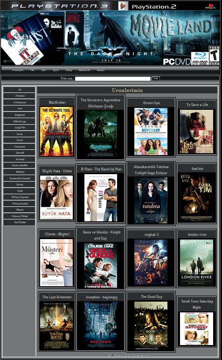Click the PlayStation 2 banner logo
222x360 pixels.
pos(154,7)
